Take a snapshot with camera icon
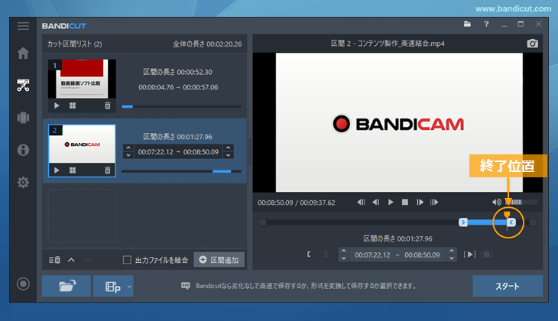The image size is (558, 321). 533,44
